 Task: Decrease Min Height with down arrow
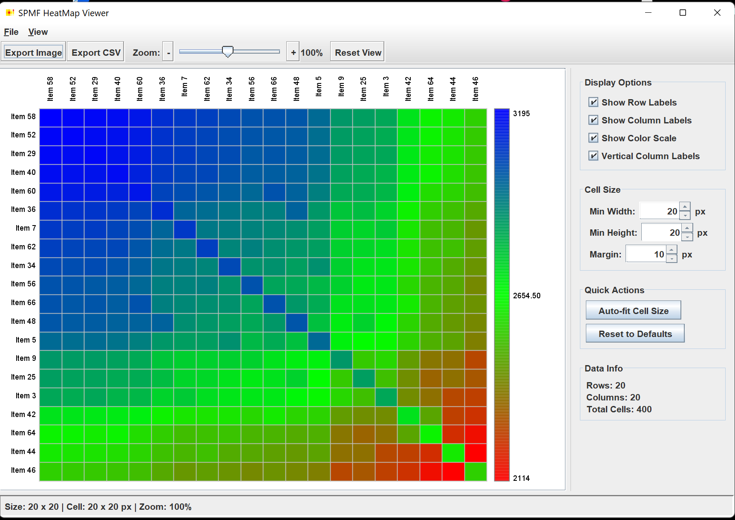point(687,237)
